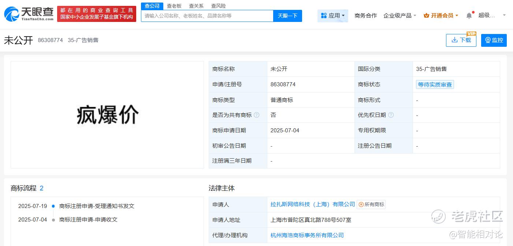This screenshot has width=513, height=246.
Task: Switch to the 查关系 tab
Action: (196, 6)
